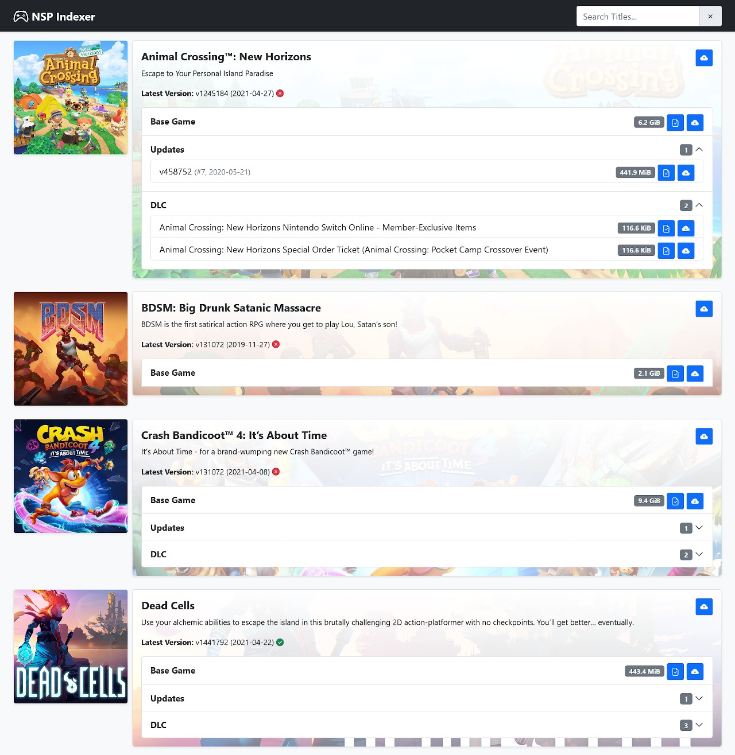
Task: Click the 2.1 GiB size badge
Action: click(649, 373)
